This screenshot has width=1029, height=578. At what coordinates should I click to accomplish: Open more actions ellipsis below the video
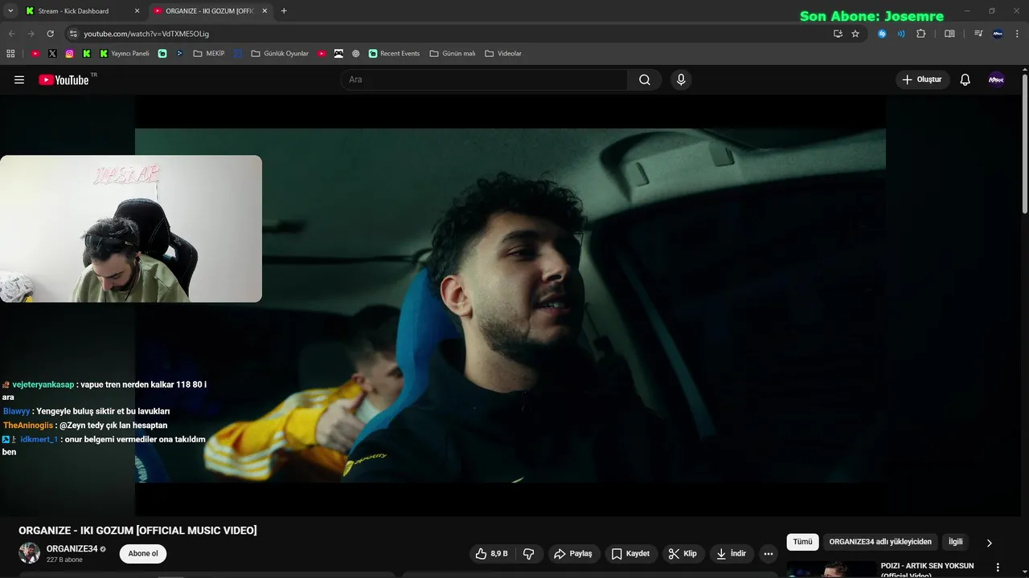coord(769,554)
